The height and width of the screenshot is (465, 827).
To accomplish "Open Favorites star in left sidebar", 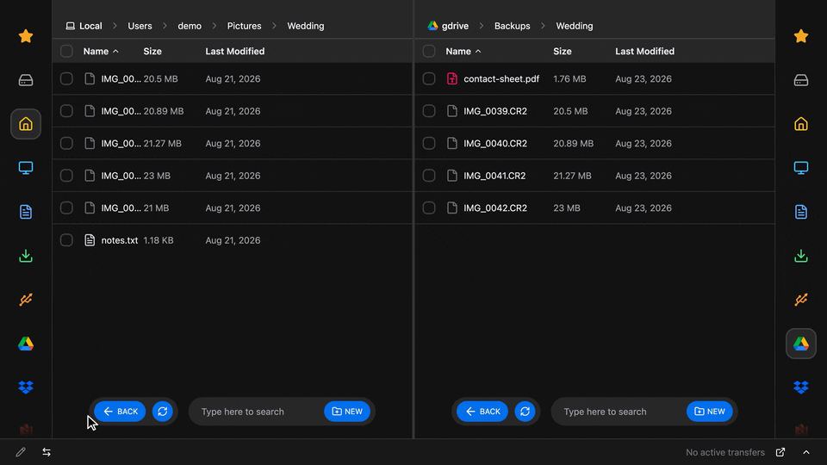I will point(26,36).
